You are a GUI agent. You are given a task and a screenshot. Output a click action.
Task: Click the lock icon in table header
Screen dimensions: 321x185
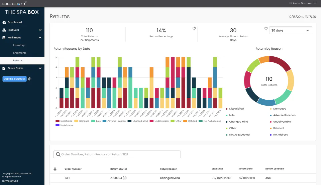coord(55,169)
